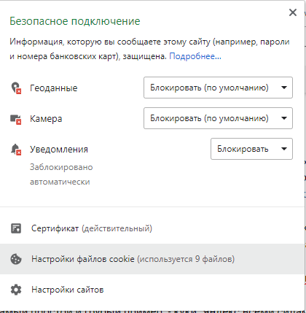Click the Камера dropdown arrow

(x=284, y=118)
